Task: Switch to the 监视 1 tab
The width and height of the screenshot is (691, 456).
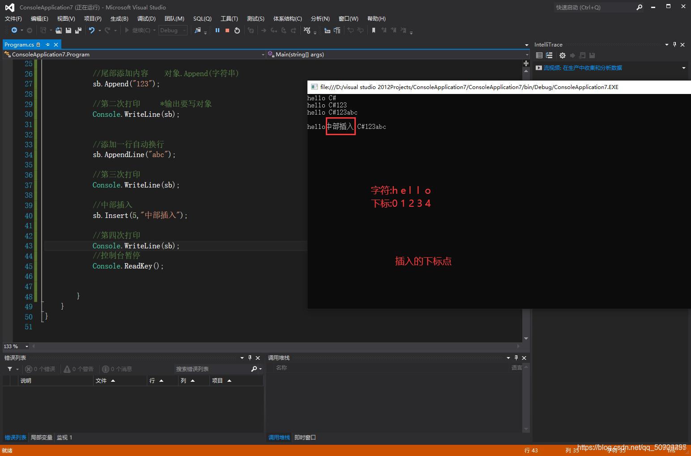Action: point(64,438)
